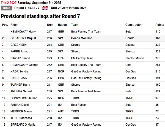The image size is (165, 127).
Task: Click the Constructor column header
Action: 133,25
